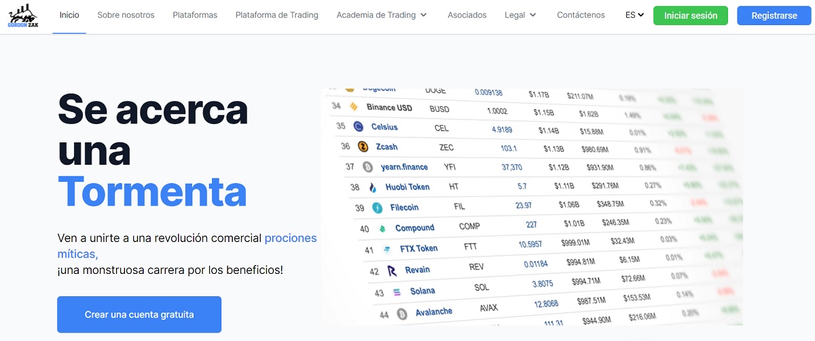The image size is (815, 341).
Task: Click the Filecoin coin icon
Action: coord(377,207)
